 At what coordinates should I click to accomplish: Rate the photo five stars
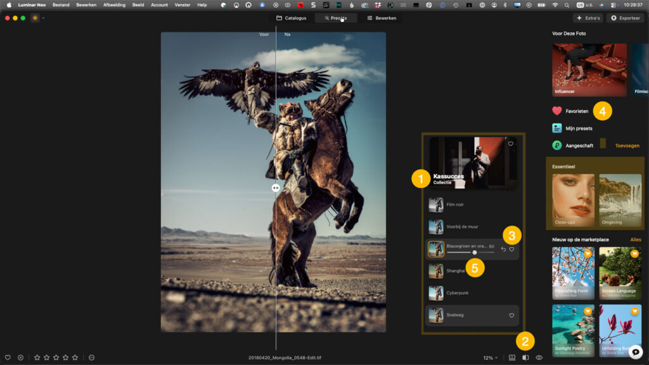click(75, 357)
